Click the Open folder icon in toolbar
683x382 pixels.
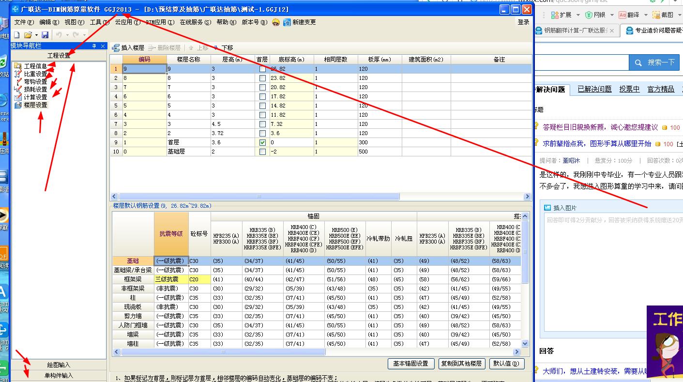[28, 35]
